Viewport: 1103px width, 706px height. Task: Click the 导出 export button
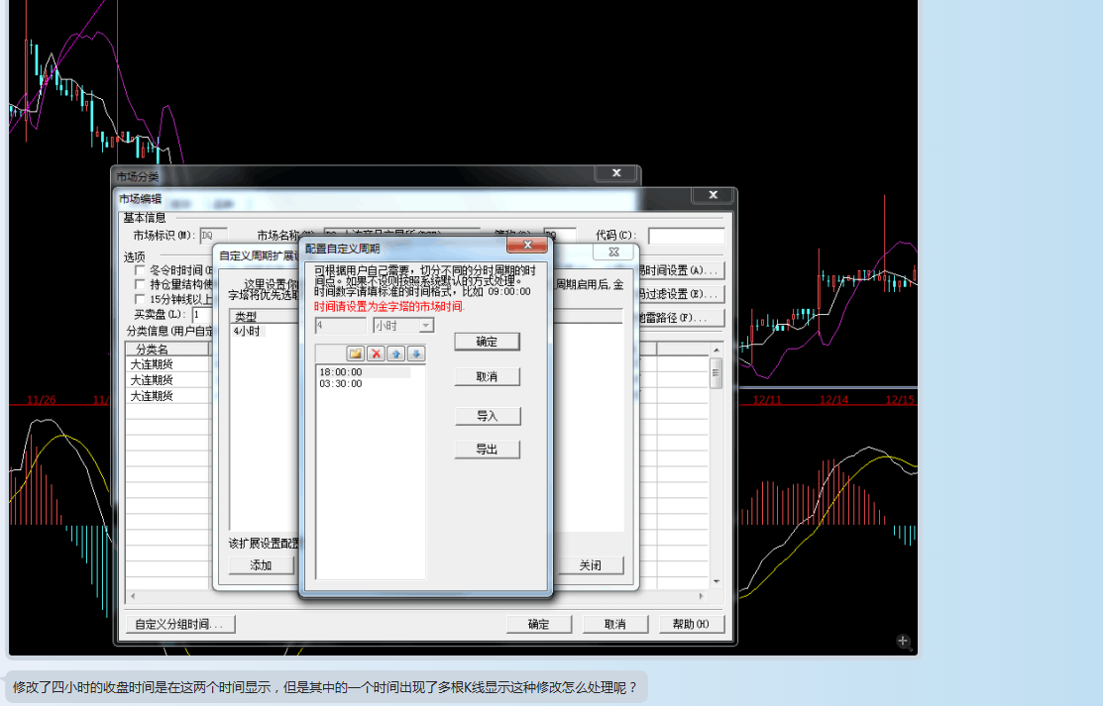point(487,450)
